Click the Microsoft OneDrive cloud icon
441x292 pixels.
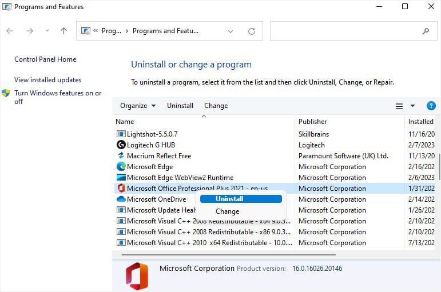click(121, 199)
